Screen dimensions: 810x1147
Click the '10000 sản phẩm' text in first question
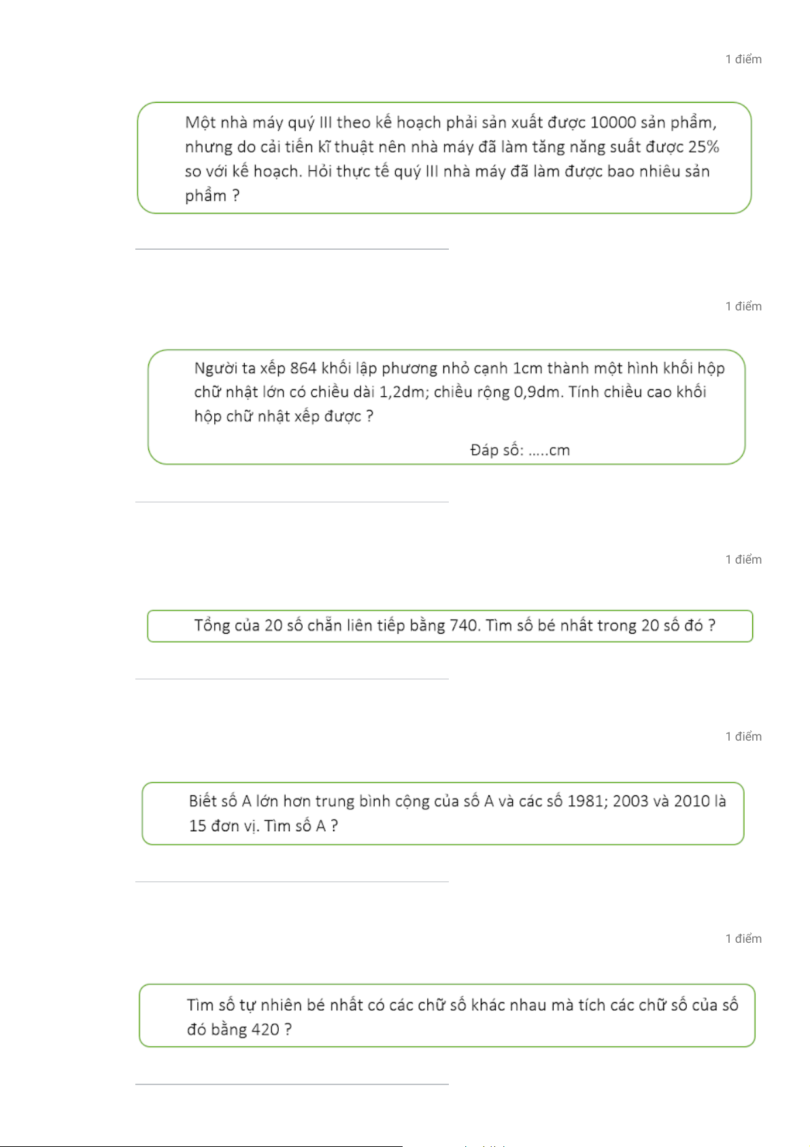[x=654, y=123]
